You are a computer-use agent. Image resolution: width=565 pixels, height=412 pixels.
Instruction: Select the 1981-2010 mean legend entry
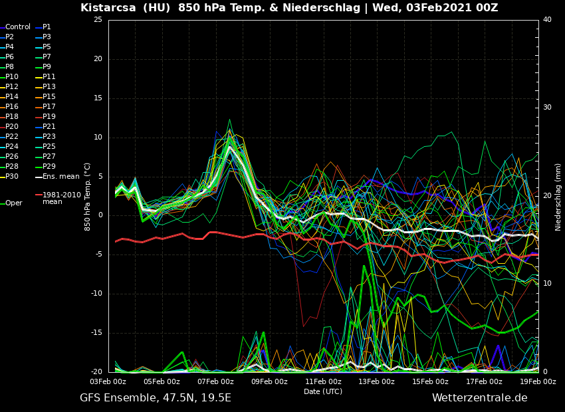tap(61, 198)
